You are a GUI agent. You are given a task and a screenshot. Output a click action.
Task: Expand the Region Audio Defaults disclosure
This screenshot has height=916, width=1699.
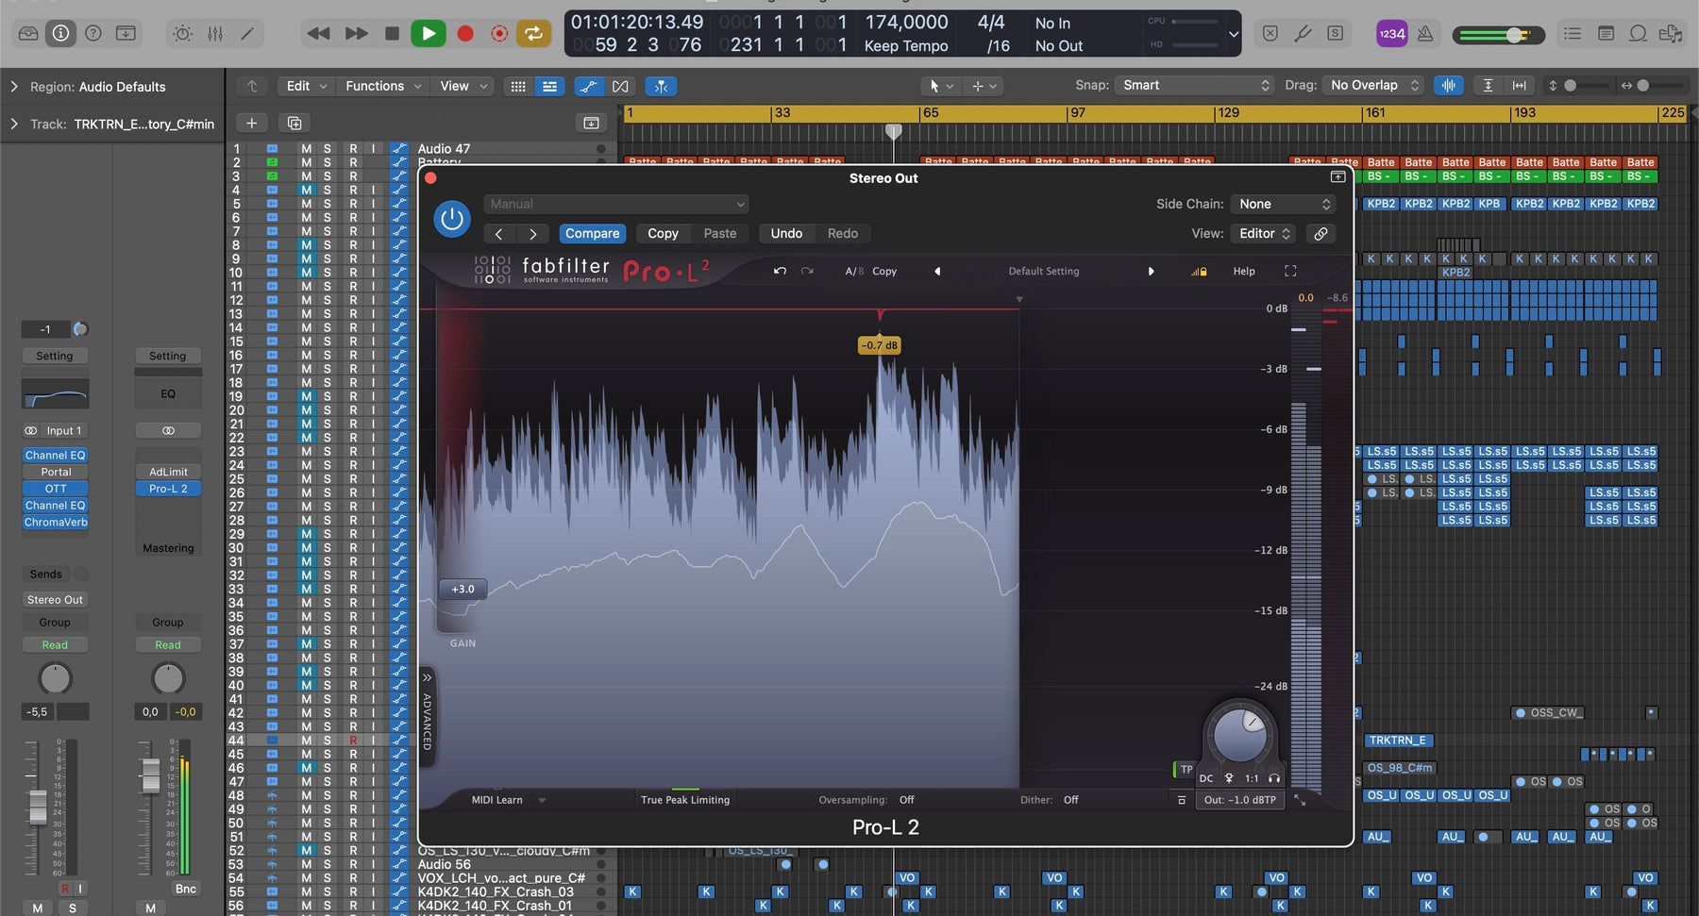click(x=14, y=87)
